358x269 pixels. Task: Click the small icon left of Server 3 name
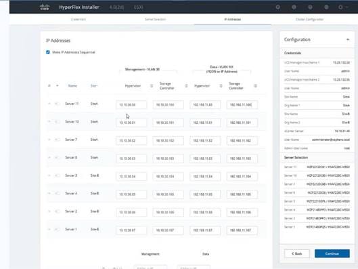point(57,175)
